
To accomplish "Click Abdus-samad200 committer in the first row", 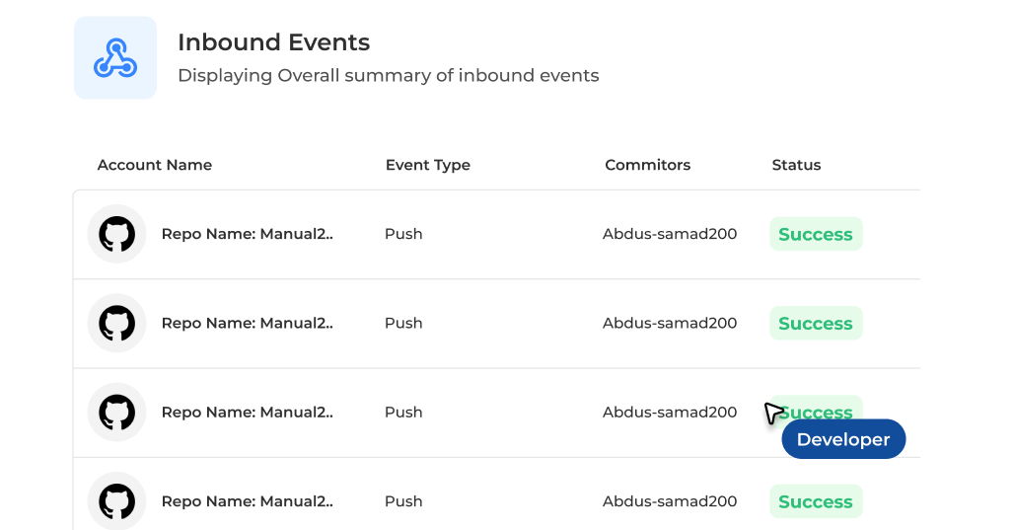I will pyautogui.click(x=670, y=235).
